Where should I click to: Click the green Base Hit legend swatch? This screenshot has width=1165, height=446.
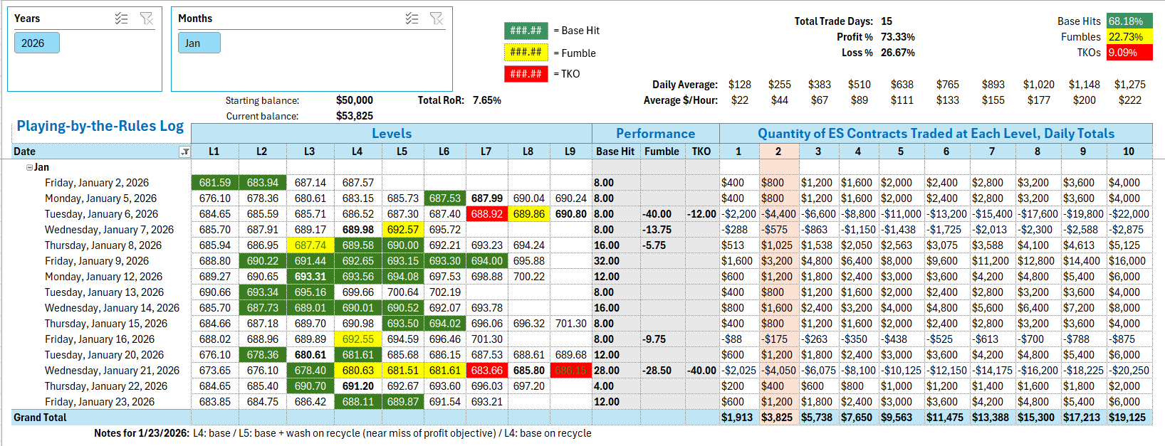coord(526,31)
